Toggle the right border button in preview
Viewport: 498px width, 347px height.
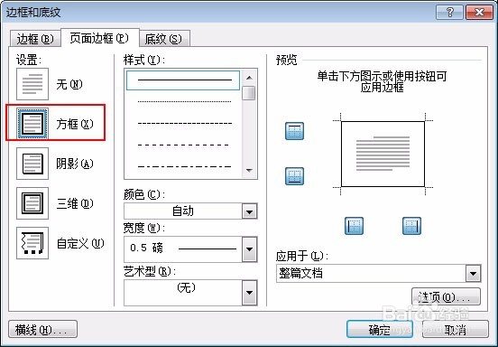pos(411,226)
